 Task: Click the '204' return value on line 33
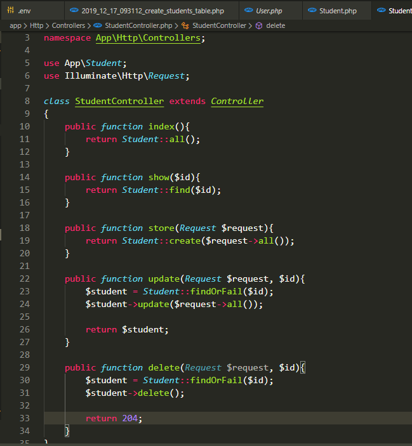coord(130,419)
